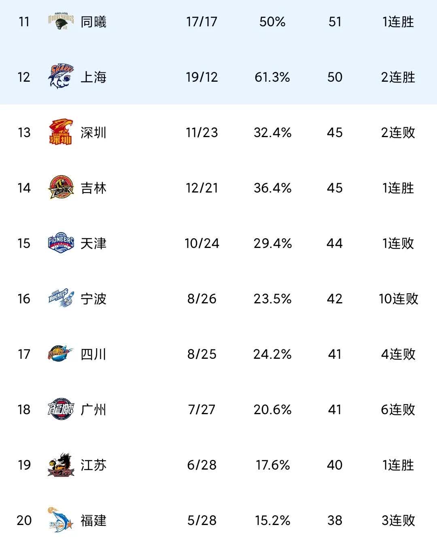The height and width of the screenshot is (542, 437).
Task: Click the 6/28 record for Jiangsu
Action: coord(202,465)
